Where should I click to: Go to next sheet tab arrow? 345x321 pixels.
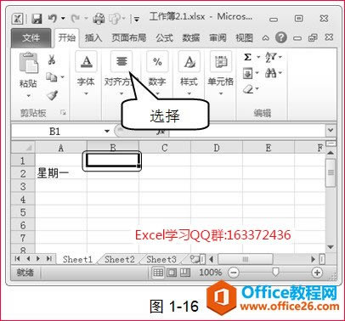pos(38,259)
